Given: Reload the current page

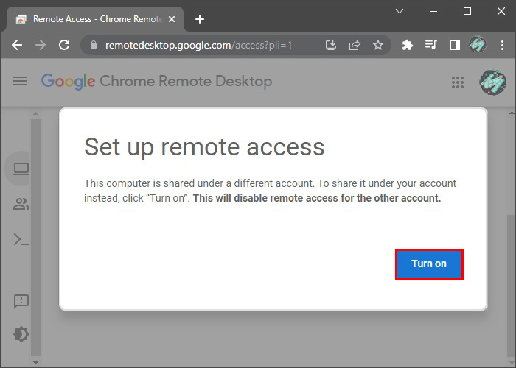Looking at the screenshot, I should (x=64, y=45).
